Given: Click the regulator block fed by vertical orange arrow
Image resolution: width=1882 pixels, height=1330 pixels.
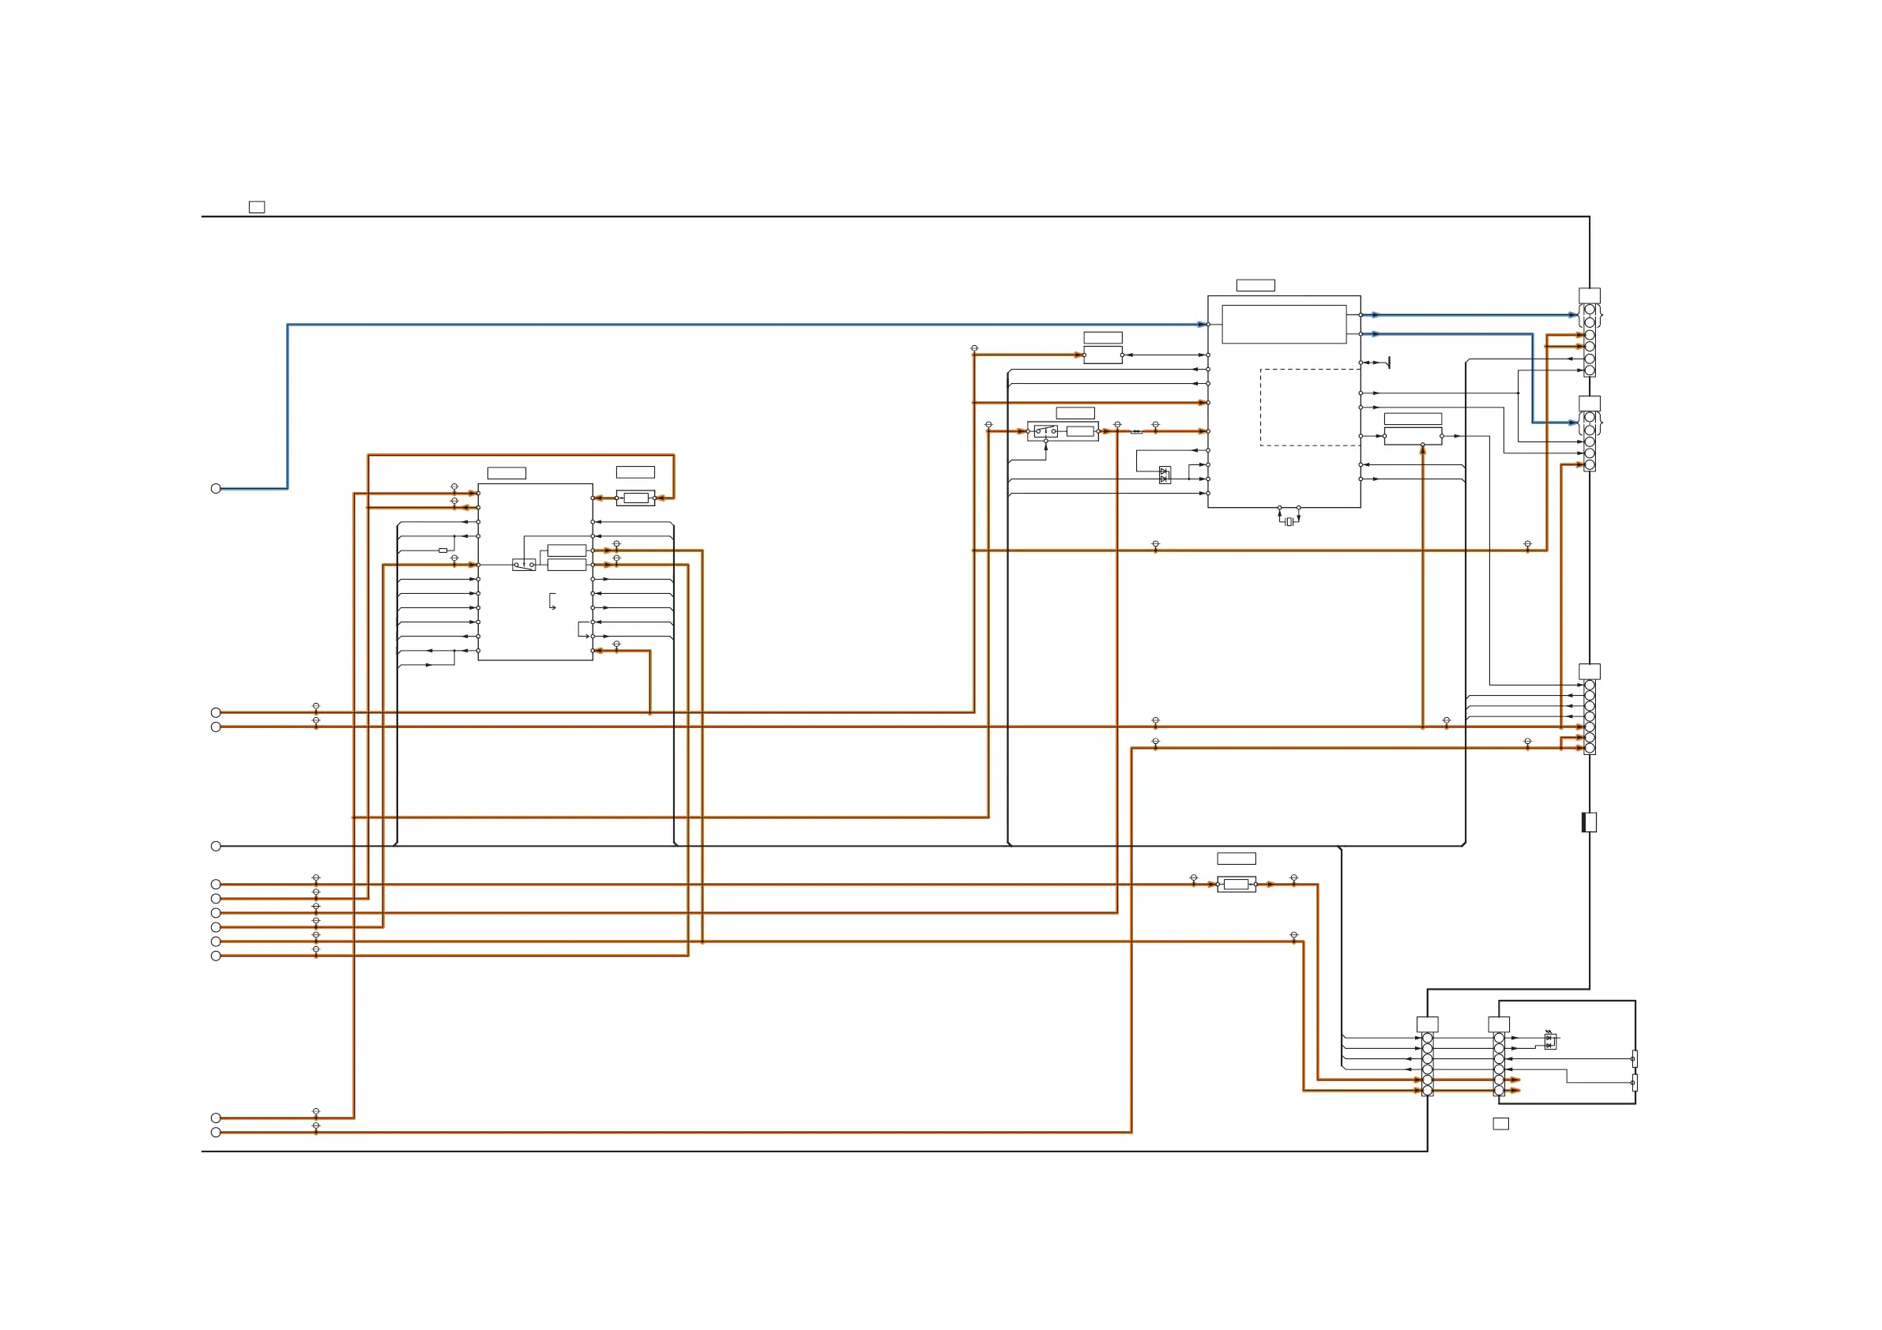Looking at the screenshot, I should coord(1413,436).
